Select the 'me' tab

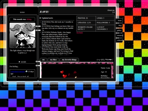coord(44,60)
